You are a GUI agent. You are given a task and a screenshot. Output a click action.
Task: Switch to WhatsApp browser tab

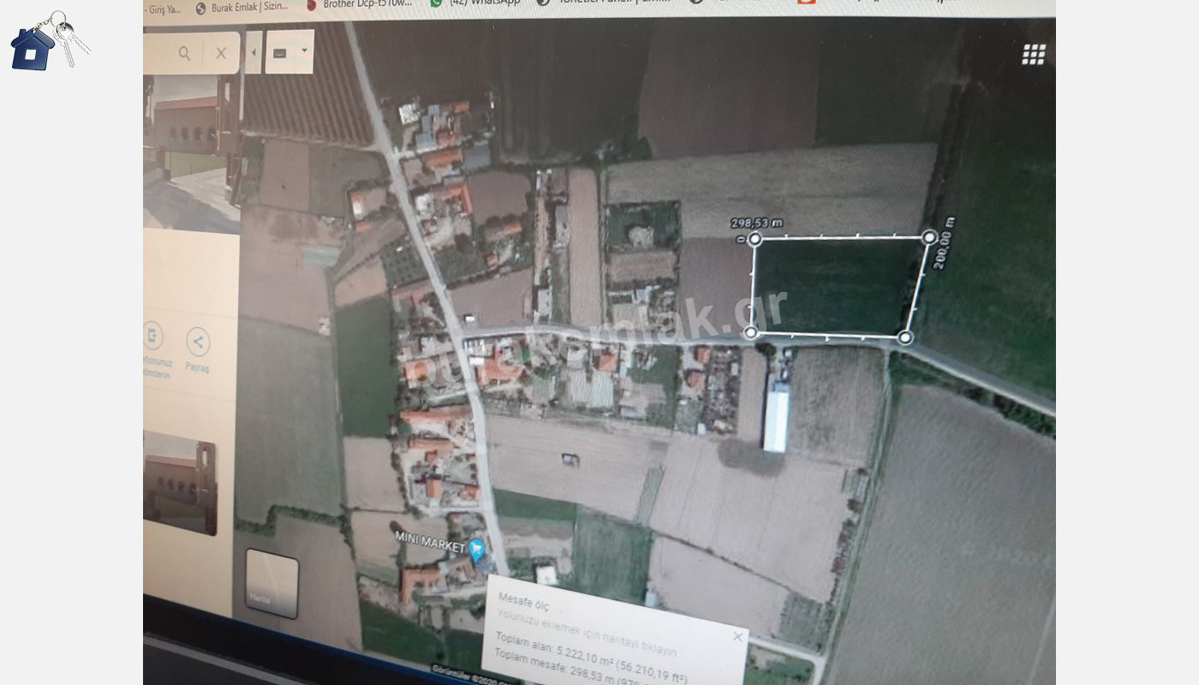476,3
